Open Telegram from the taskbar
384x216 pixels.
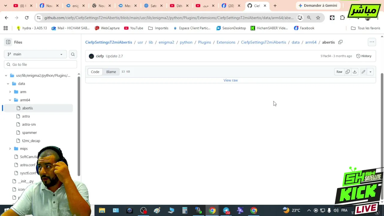click(226, 211)
